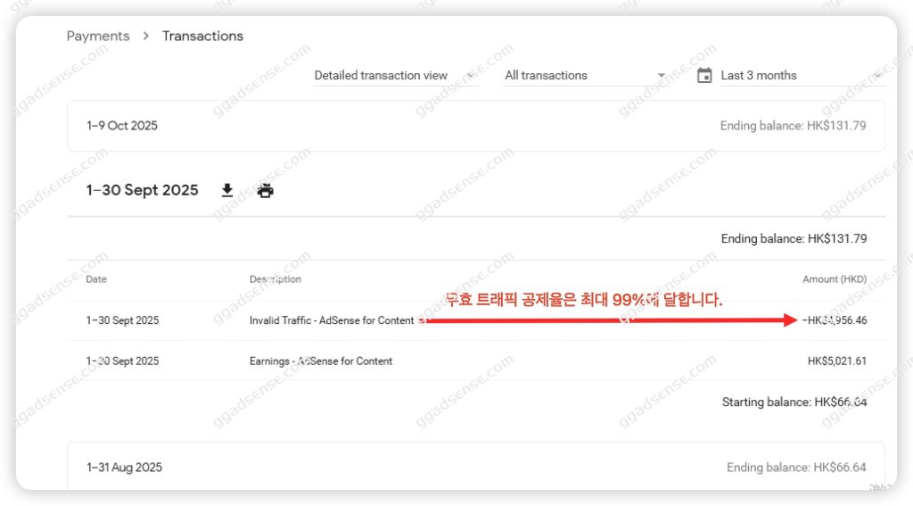Expand the Detailed transaction view dropdown
The width and height of the screenshot is (913, 506).
(397, 75)
